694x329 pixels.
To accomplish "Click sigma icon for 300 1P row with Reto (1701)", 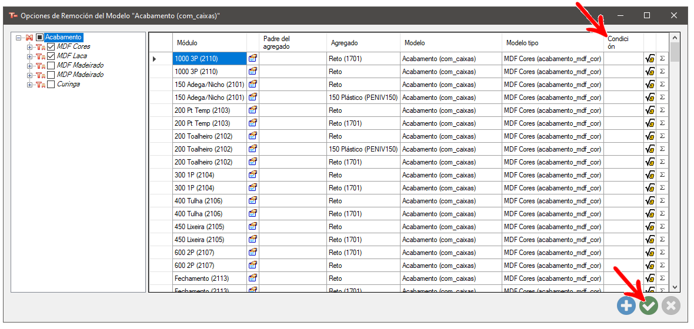I will 662,188.
